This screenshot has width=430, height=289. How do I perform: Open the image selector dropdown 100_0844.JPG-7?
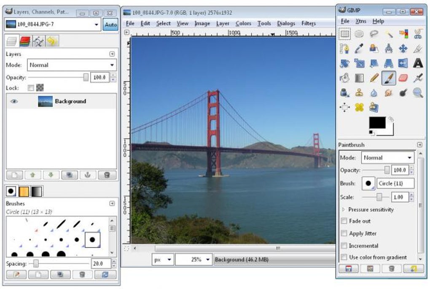pyautogui.click(x=53, y=24)
